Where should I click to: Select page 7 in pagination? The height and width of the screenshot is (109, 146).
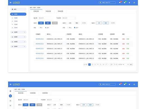(106, 65)
